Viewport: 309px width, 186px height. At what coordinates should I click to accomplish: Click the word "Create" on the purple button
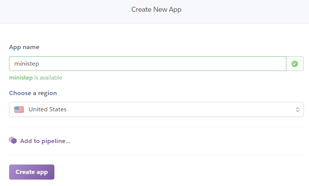tap(25, 172)
